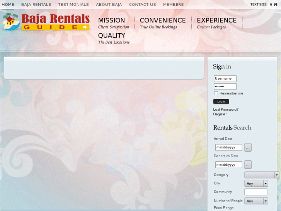Focus the Community text field

256,192
